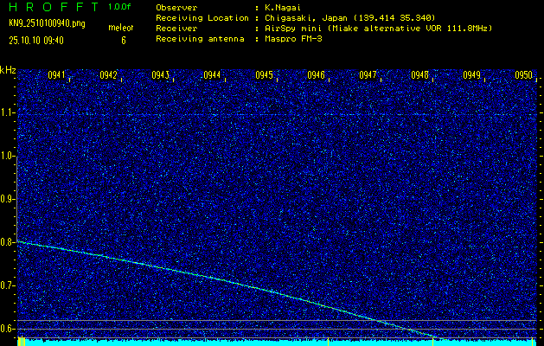
Task: Click the version number 1.00f
Action: pos(121,7)
